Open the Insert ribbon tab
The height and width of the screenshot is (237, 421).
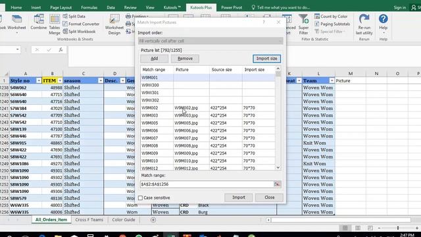[36, 7]
